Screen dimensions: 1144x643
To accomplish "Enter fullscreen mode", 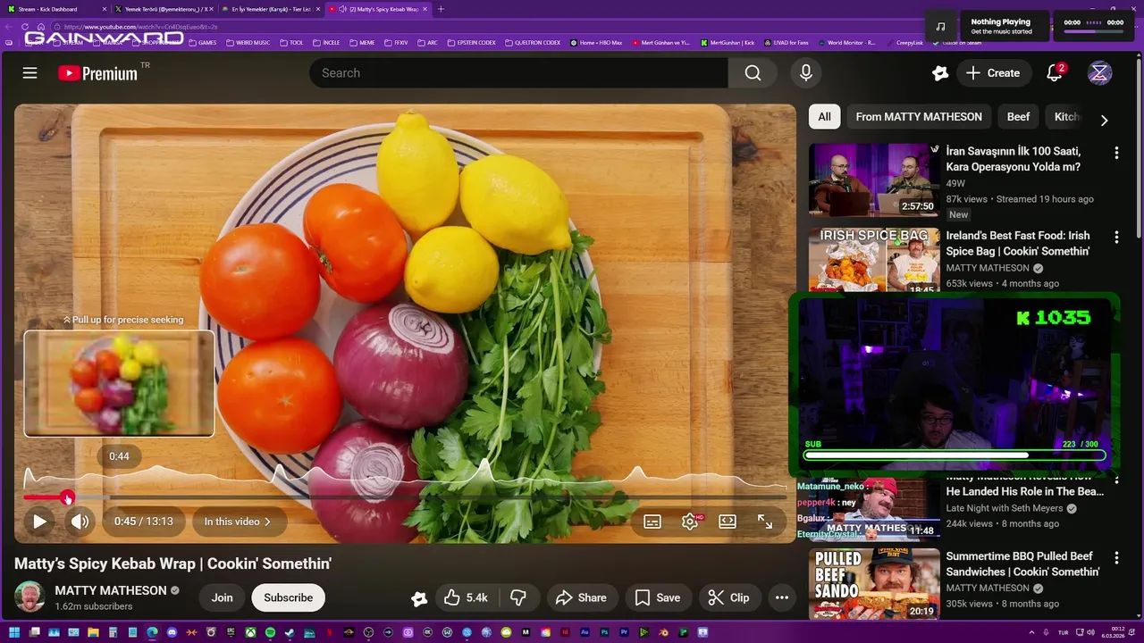I will coord(765,522).
